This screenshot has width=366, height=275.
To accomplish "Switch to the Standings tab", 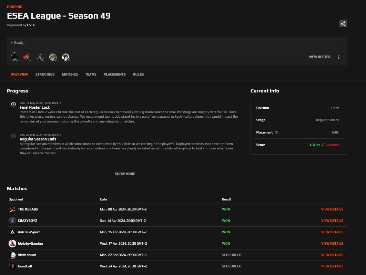I will pyautogui.click(x=45, y=74).
